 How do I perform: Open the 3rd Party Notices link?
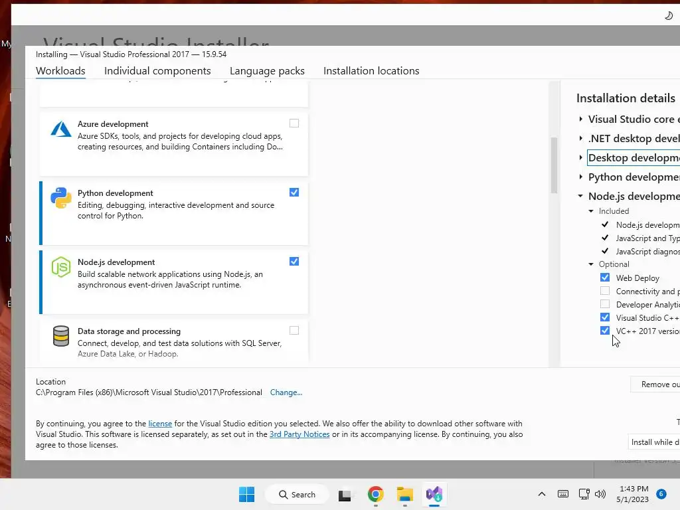click(299, 434)
